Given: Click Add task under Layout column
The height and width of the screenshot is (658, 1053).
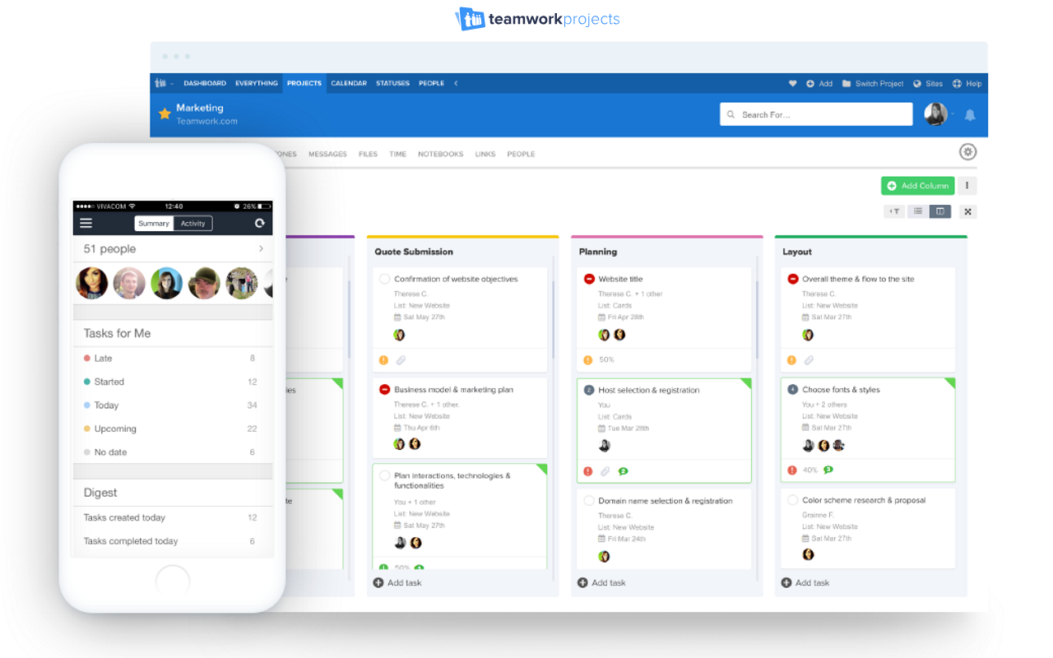Looking at the screenshot, I should [805, 582].
